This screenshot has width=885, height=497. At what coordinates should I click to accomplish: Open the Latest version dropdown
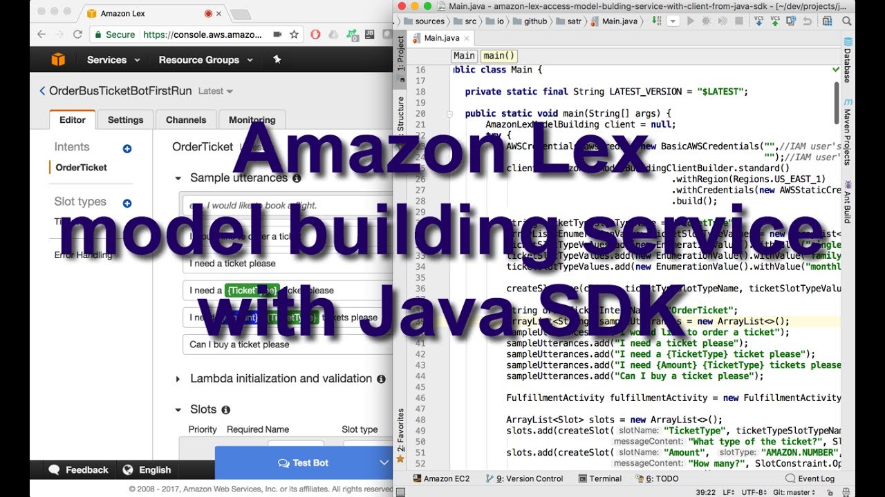pos(216,91)
